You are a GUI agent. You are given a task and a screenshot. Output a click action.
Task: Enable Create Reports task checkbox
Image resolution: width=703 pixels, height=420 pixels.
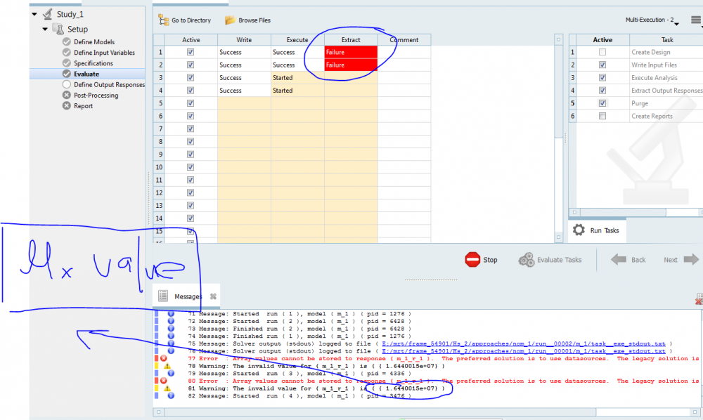click(x=602, y=116)
